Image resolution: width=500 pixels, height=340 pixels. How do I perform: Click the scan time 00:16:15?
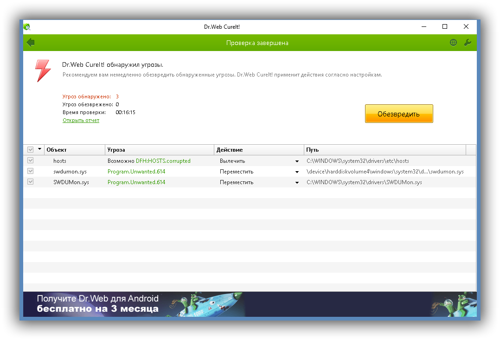(x=125, y=112)
